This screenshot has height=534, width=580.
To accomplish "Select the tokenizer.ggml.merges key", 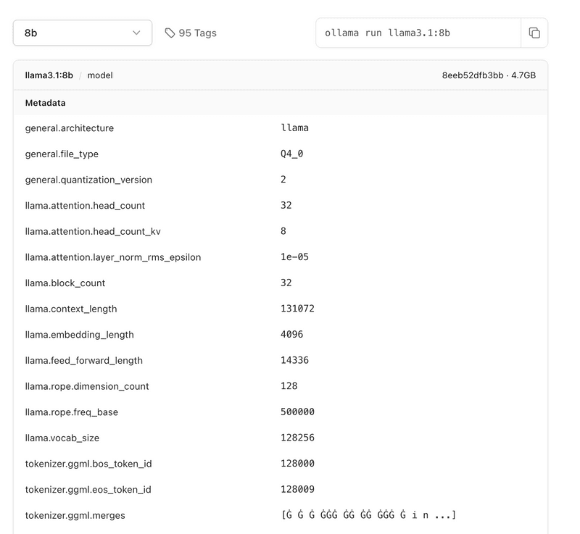I will coord(75,516).
